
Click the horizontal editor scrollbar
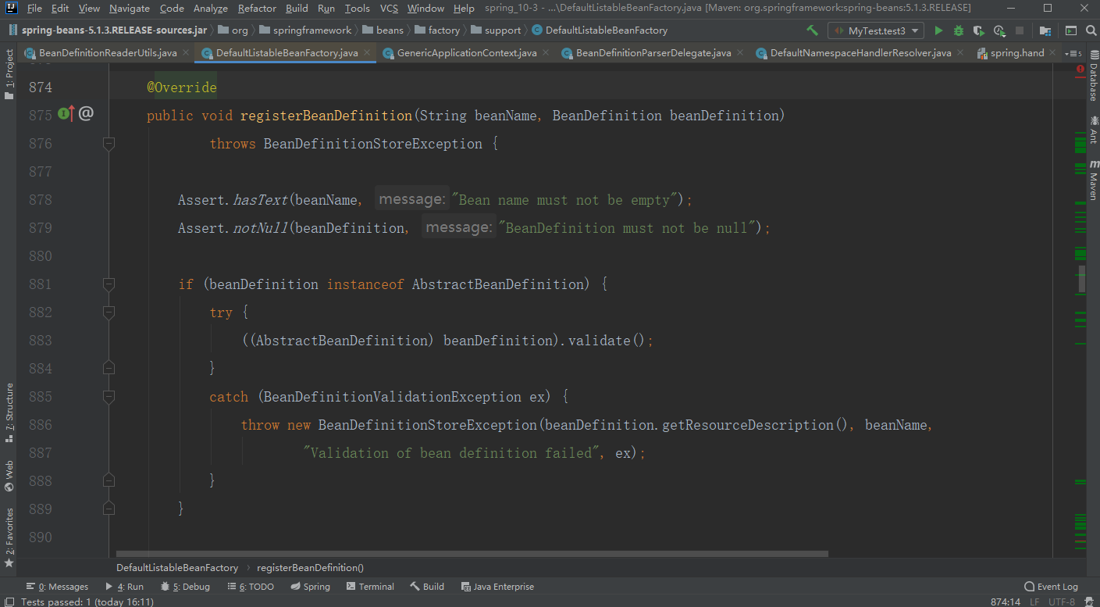pos(472,554)
